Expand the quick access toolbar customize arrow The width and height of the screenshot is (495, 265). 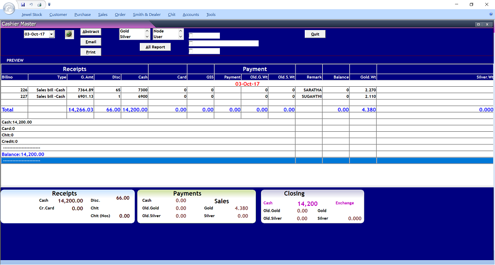click(49, 4)
